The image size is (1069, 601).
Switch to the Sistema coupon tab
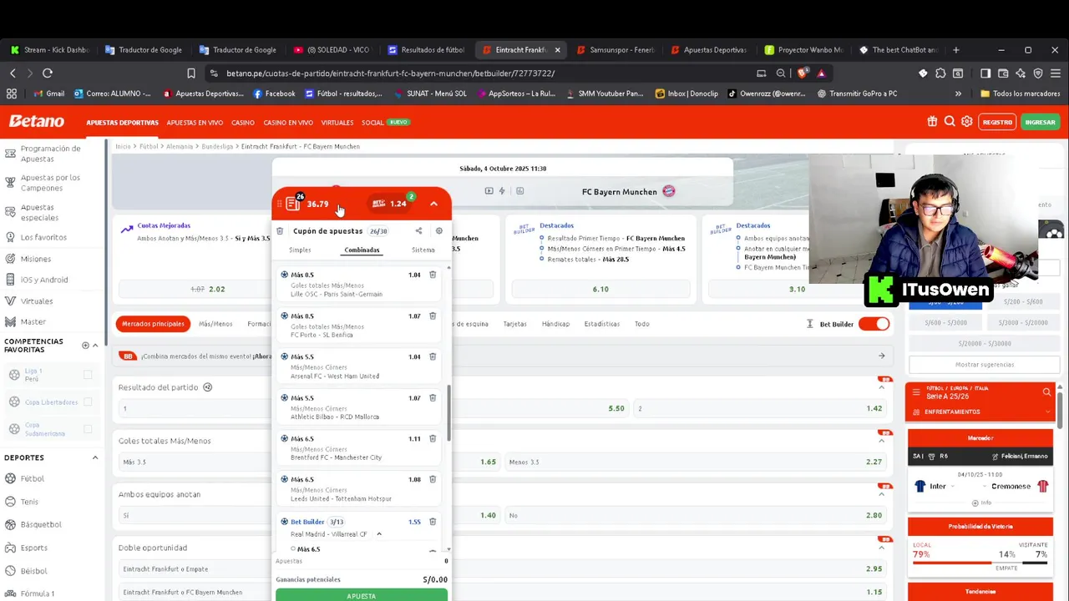pos(423,250)
